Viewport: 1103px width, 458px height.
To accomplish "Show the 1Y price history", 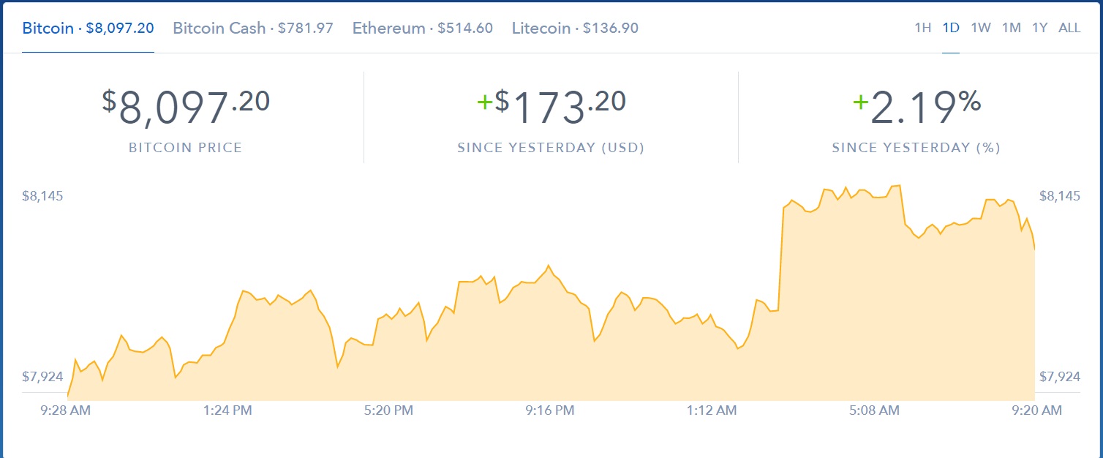I will [x=1039, y=29].
